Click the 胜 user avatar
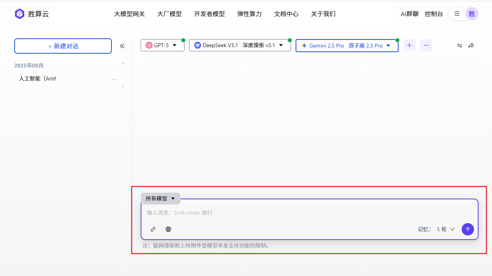 click(x=472, y=14)
